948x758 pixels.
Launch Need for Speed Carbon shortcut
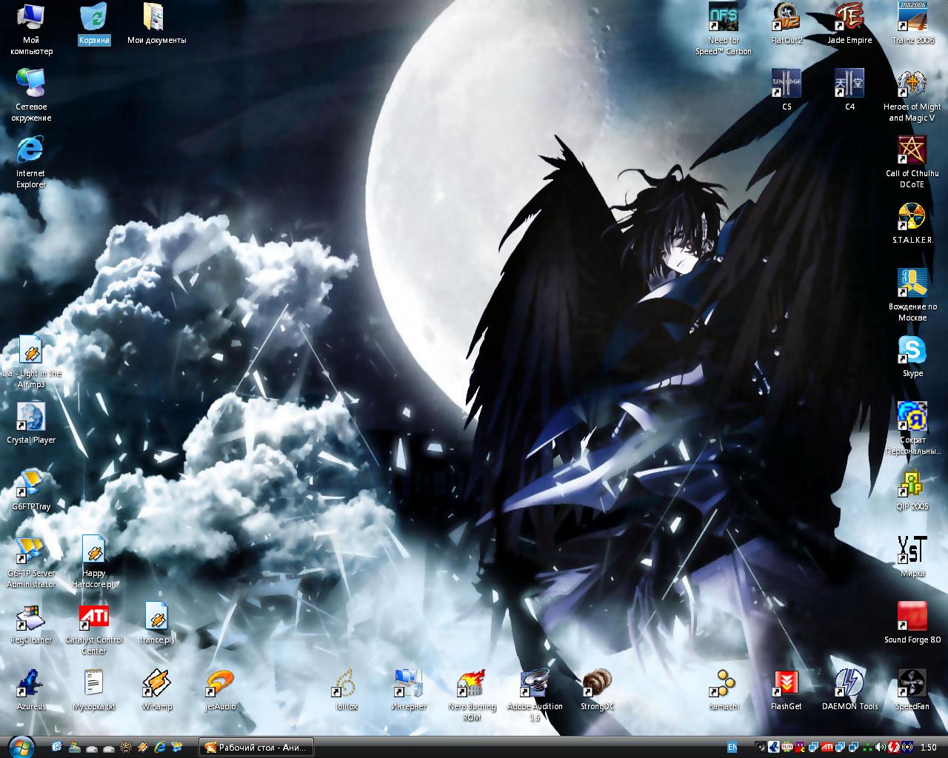pyautogui.click(x=723, y=30)
